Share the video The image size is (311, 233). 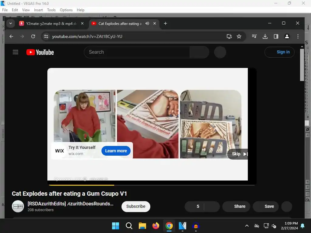[236, 206]
